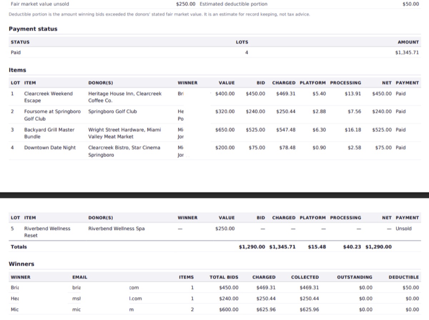Select the OUTSTANDING column header
The height and width of the screenshot is (320, 429).
tap(355, 277)
